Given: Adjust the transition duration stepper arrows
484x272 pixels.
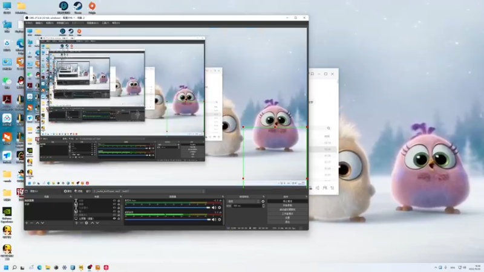Looking at the screenshot, I should [263, 206].
